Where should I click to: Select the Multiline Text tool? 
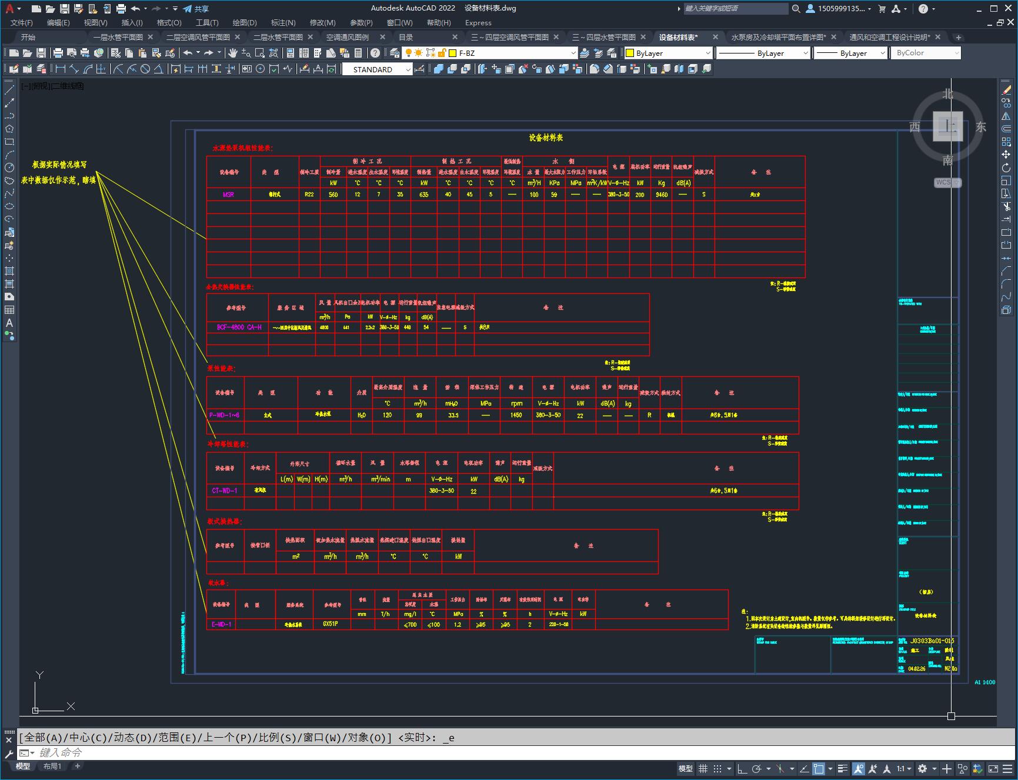(x=9, y=323)
